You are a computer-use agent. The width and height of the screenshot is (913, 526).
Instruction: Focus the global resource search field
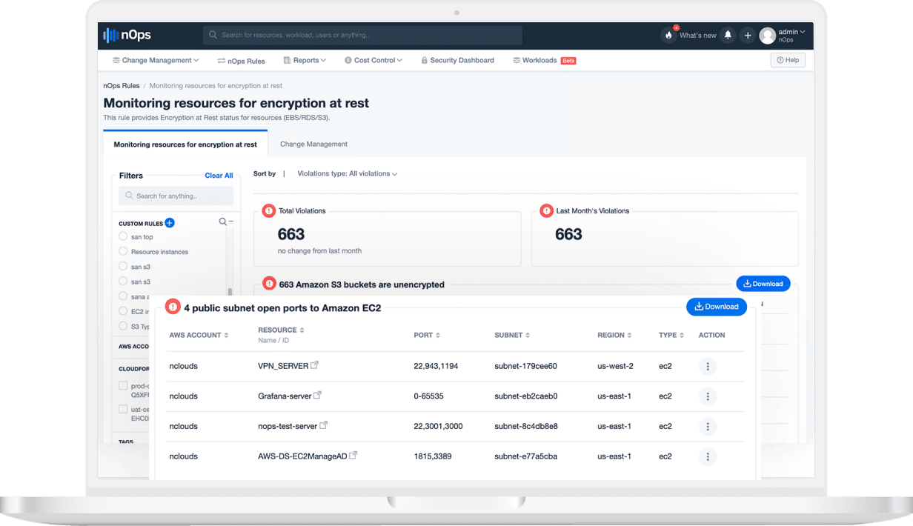tap(362, 35)
